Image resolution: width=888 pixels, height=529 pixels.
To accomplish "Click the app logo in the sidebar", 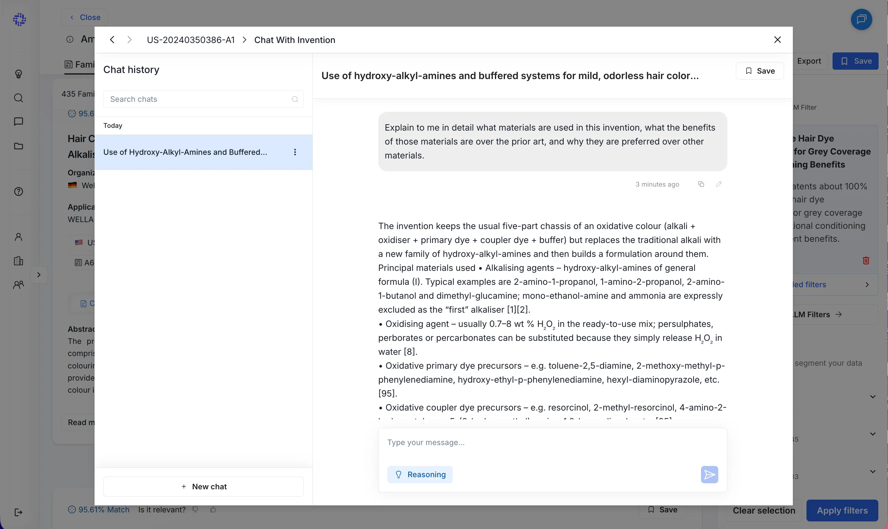I will (19, 19).
